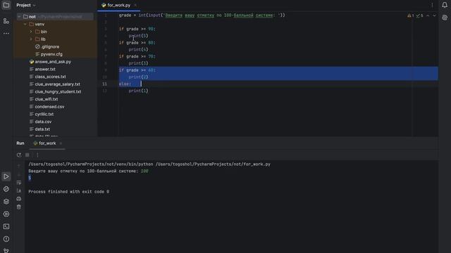
Task: Show more tool windows ellipsis icon
Action: point(6,33)
